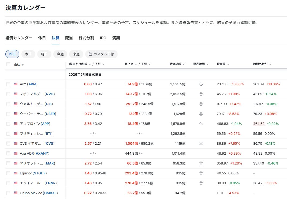Filter results by 本日
This screenshot has width=287, height=199.
click(28, 54)
